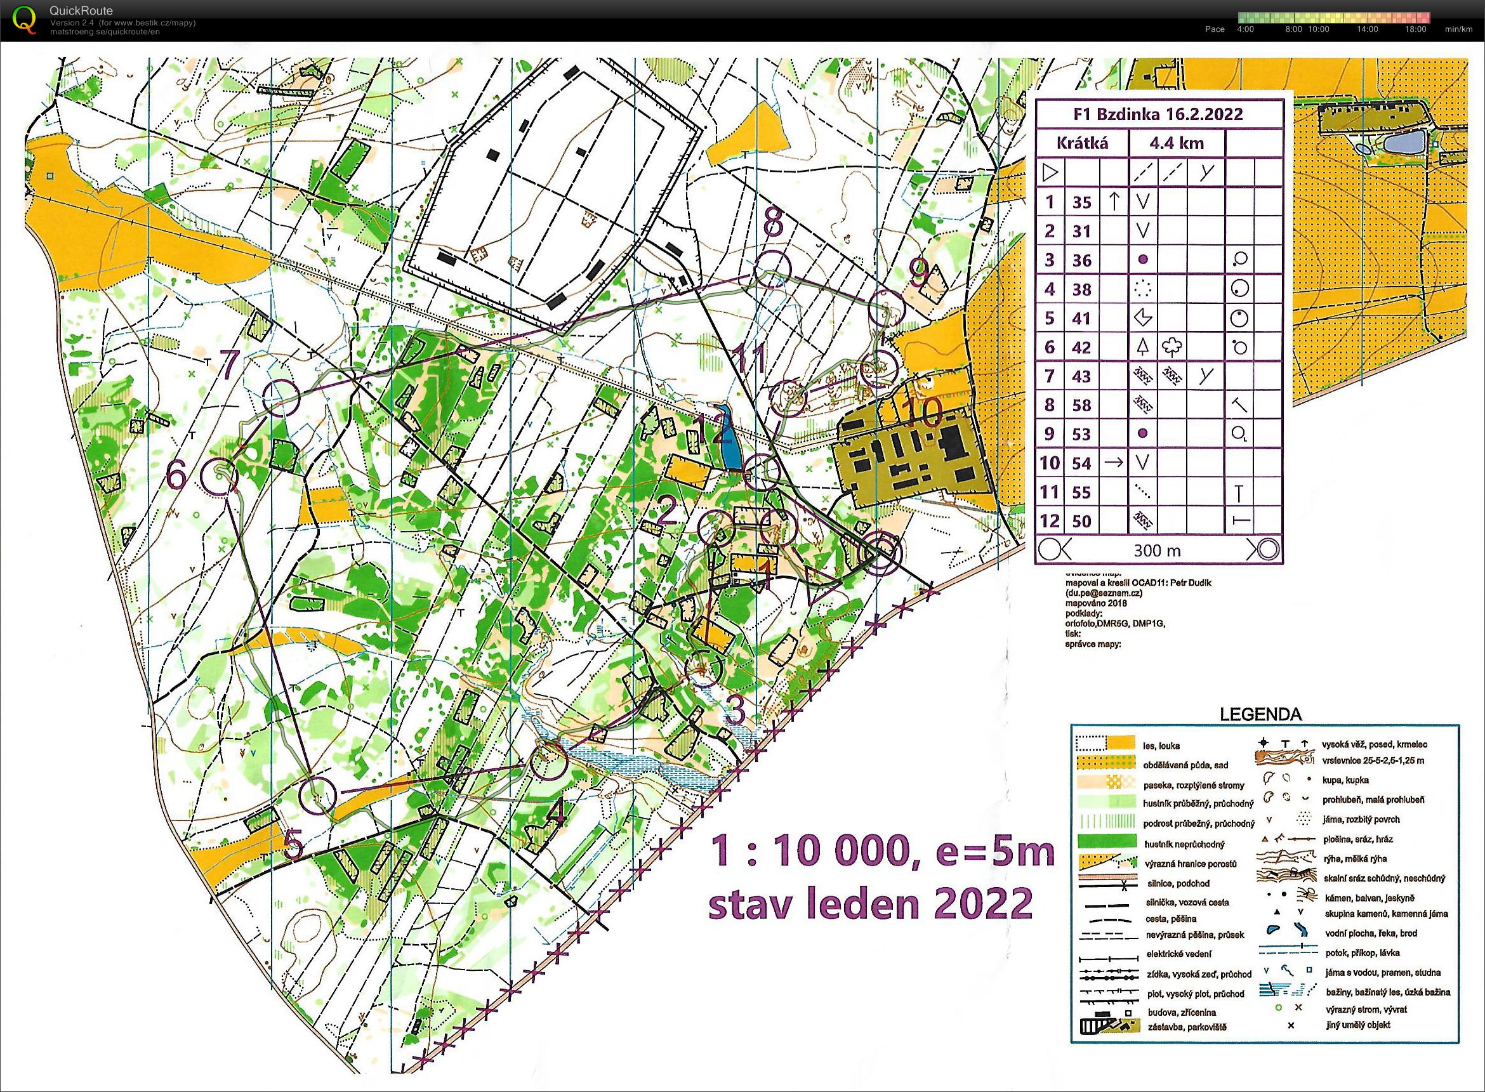Click the 'min/km' unit label
The width and height of the screenshot is (1485, 1092).
pos(1458,29)
